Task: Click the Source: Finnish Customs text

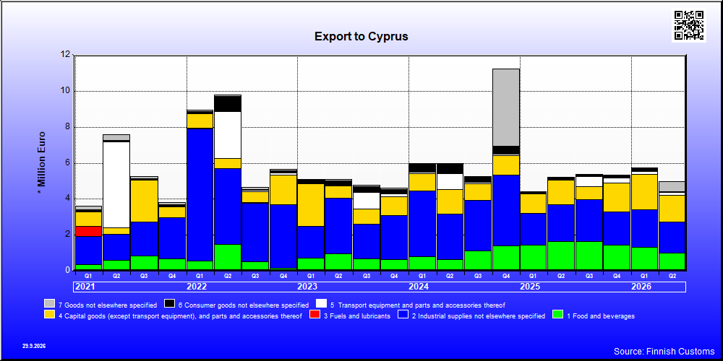Action: pos(664,352)
